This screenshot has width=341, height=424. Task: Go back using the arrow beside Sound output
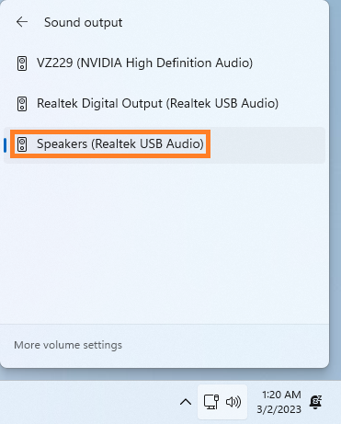coord(22,22)
